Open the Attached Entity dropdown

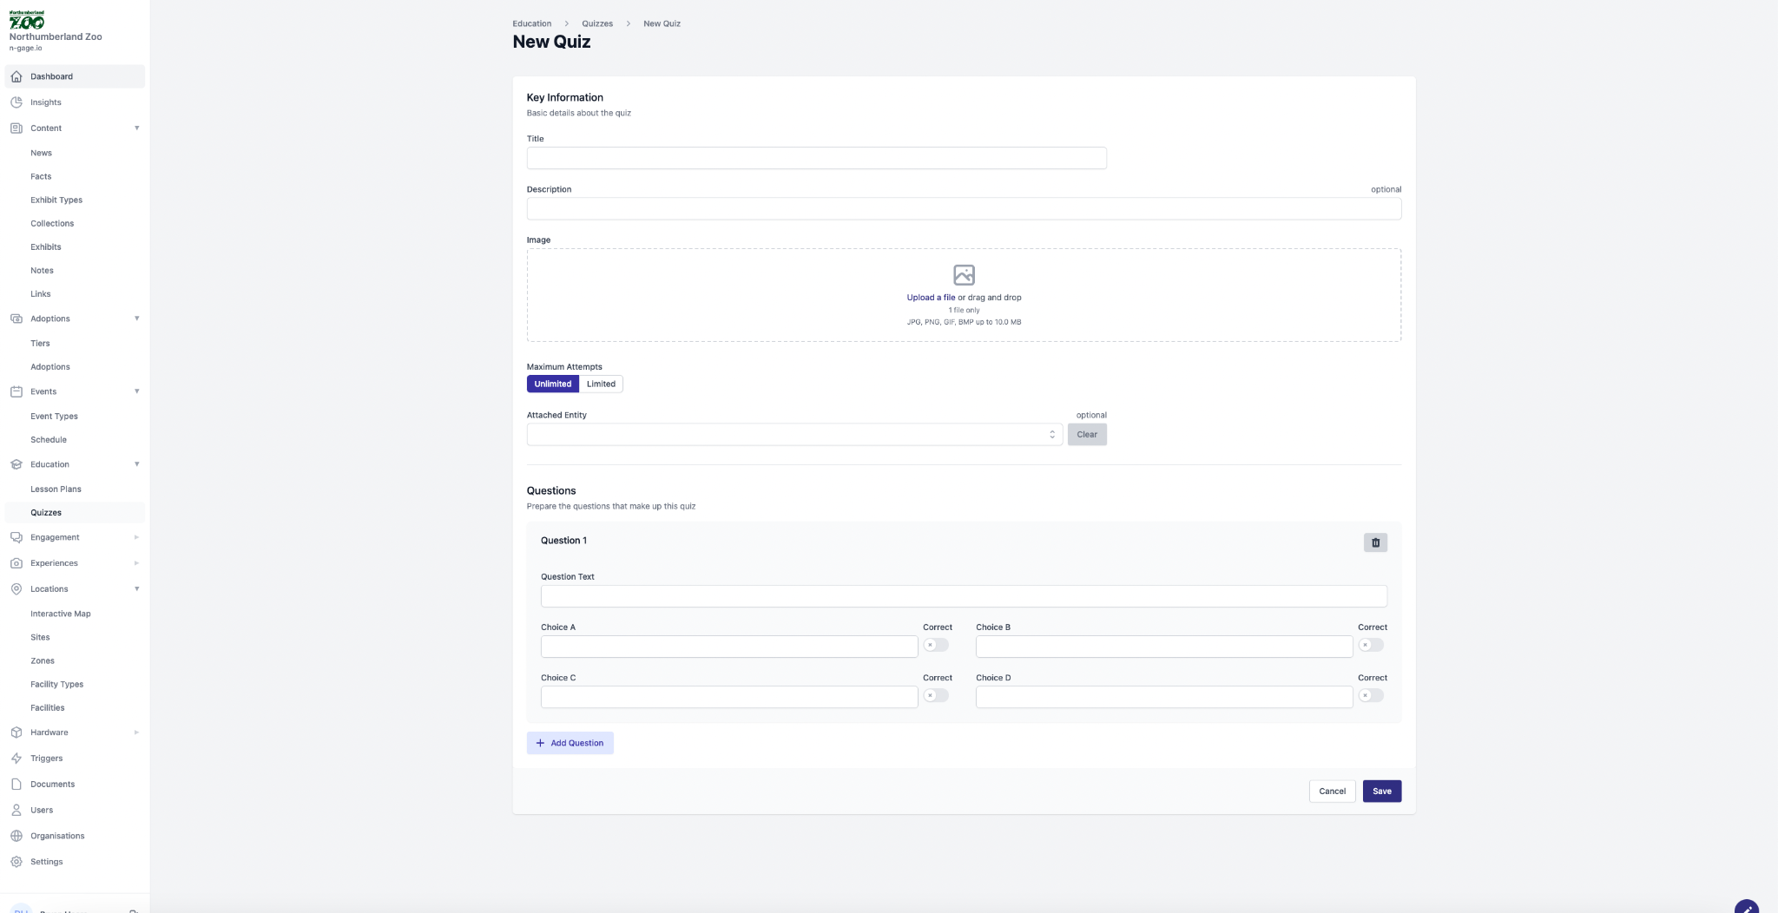[794, 435]
